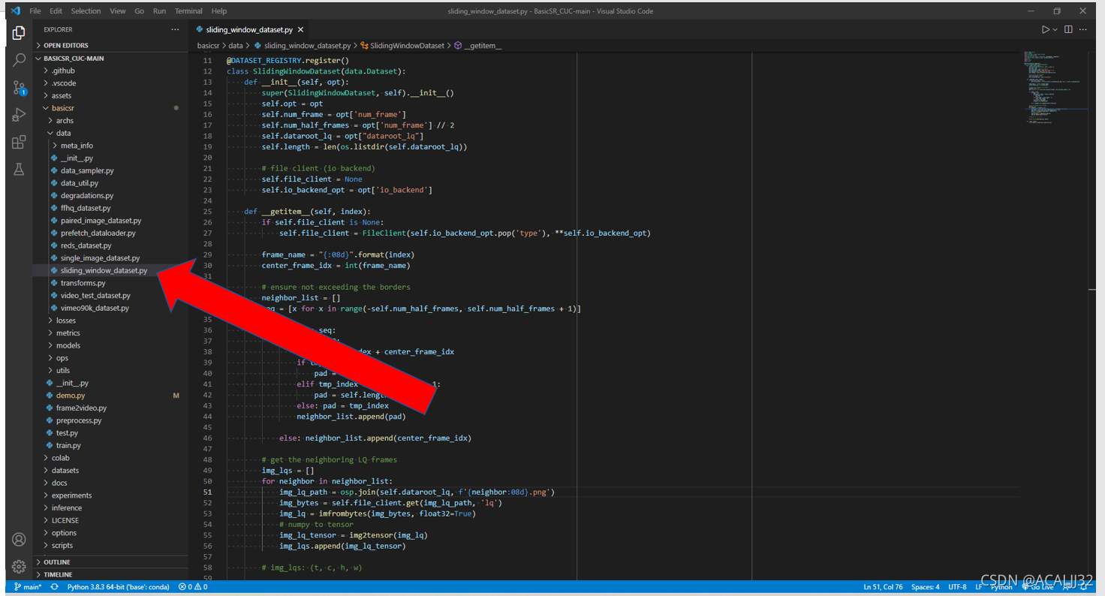The height and width of the screenshot is (596, 1105).
Task: Open the Terminal menu
Action: pos(188,11)
